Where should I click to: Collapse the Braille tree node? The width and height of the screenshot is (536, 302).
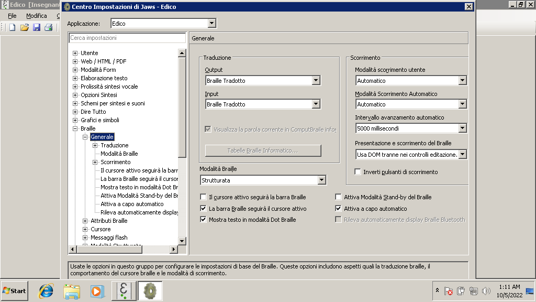point(75,129)
